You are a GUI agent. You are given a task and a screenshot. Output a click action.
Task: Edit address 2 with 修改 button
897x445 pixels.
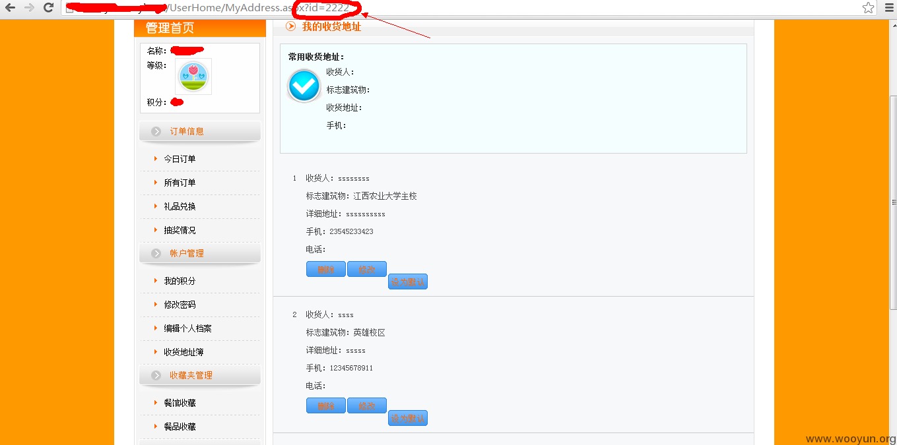pos(367,405)
